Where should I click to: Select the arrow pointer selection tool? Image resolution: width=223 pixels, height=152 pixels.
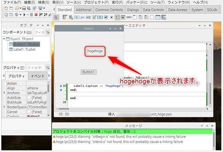(x=56, y=17)
